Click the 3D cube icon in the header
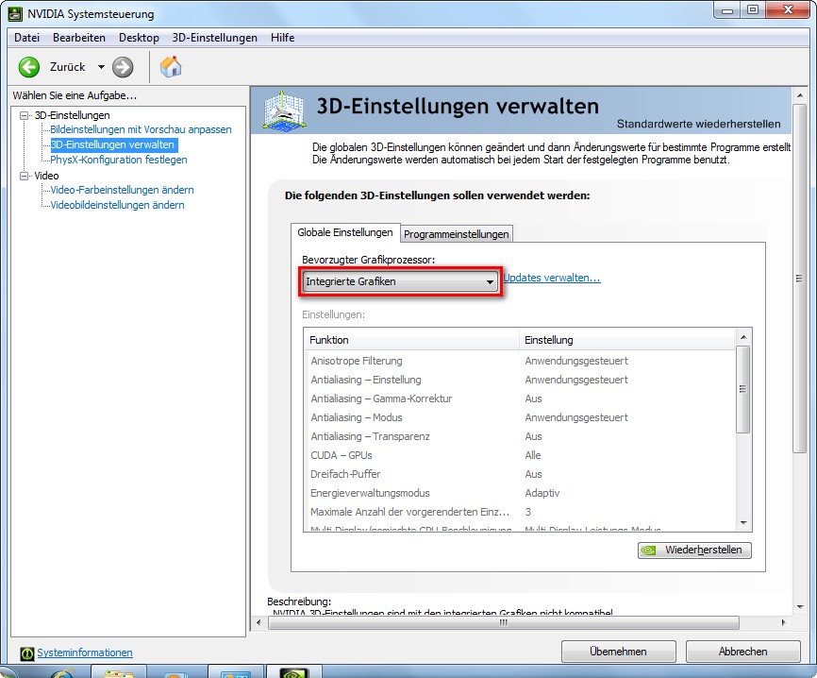The image size is (817, 678). pyautogui.click(x=284, y=110)
